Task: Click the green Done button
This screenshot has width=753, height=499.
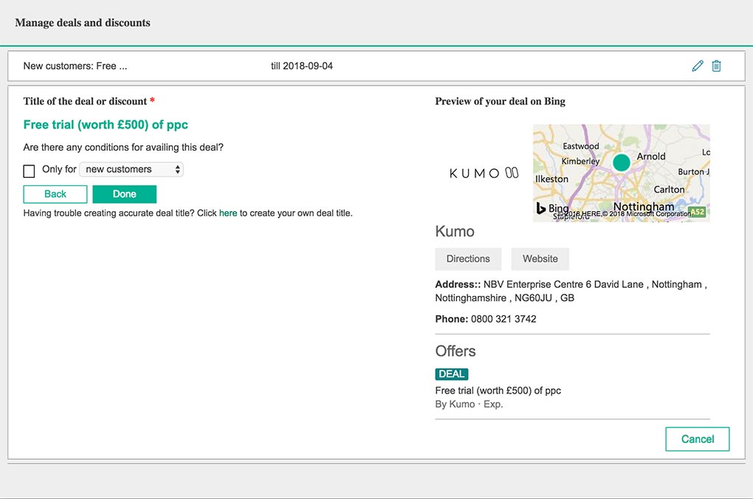Action: pos(124,194)
